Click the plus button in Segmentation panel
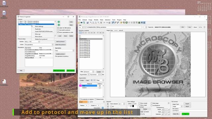 click(91, 80)
